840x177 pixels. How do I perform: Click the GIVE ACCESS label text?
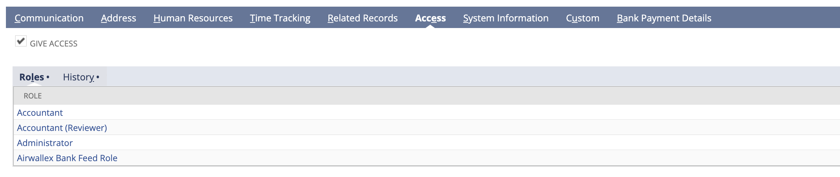(x=54, y=44)
